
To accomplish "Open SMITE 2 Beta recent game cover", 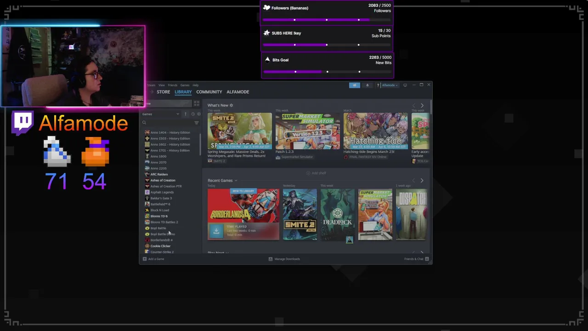I will (300, 214).
